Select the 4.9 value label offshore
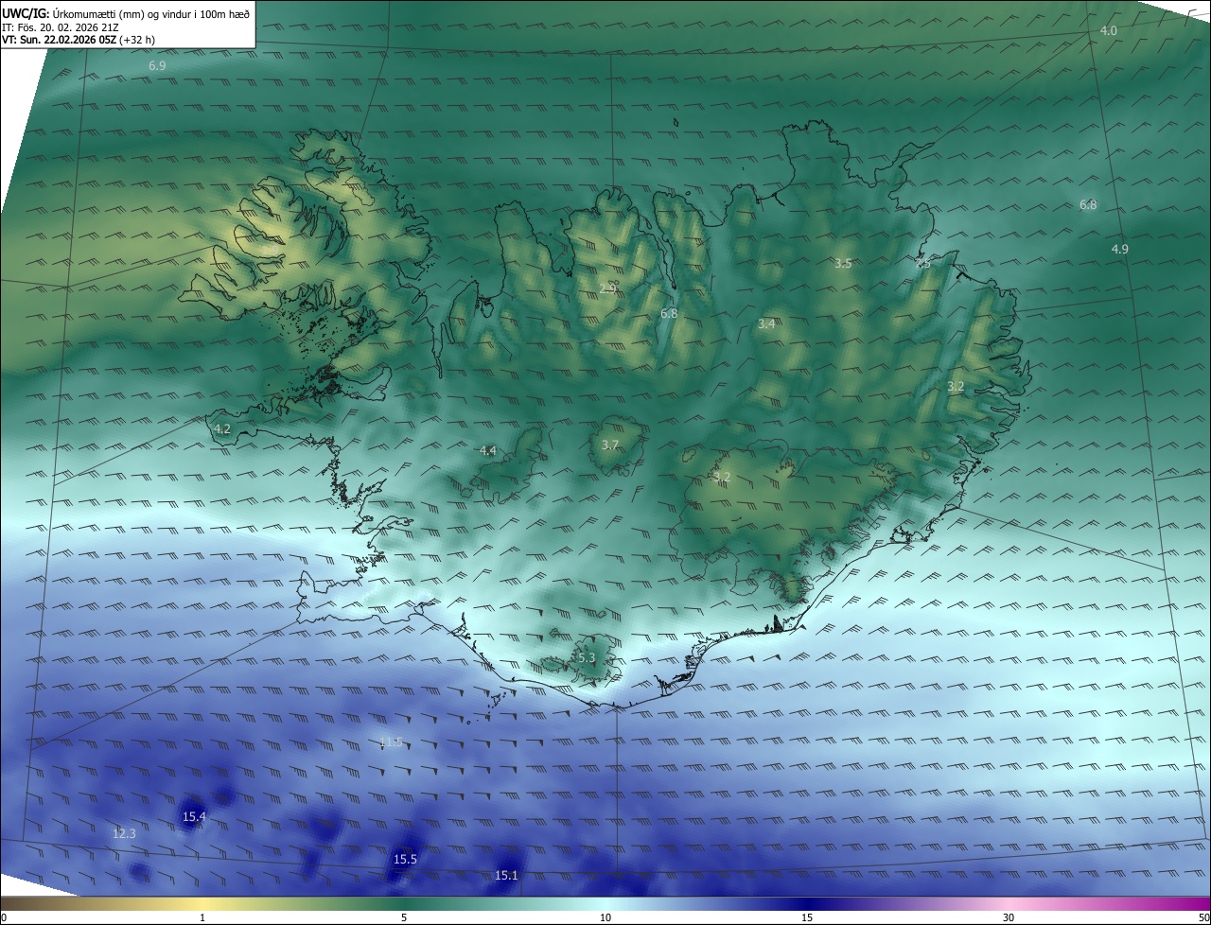The height and width of the screenshot is (925, 1211). click(1119, 249)
